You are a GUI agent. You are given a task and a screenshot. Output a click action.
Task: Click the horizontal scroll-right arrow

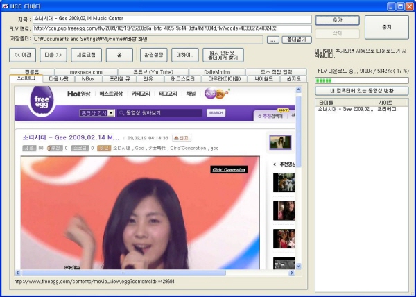click(x=292, y=273)
